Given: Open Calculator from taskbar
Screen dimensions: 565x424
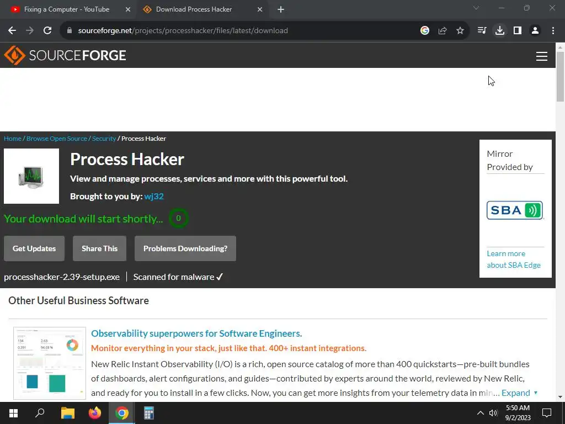Looking at the screenshot, I should coord(149,413).
